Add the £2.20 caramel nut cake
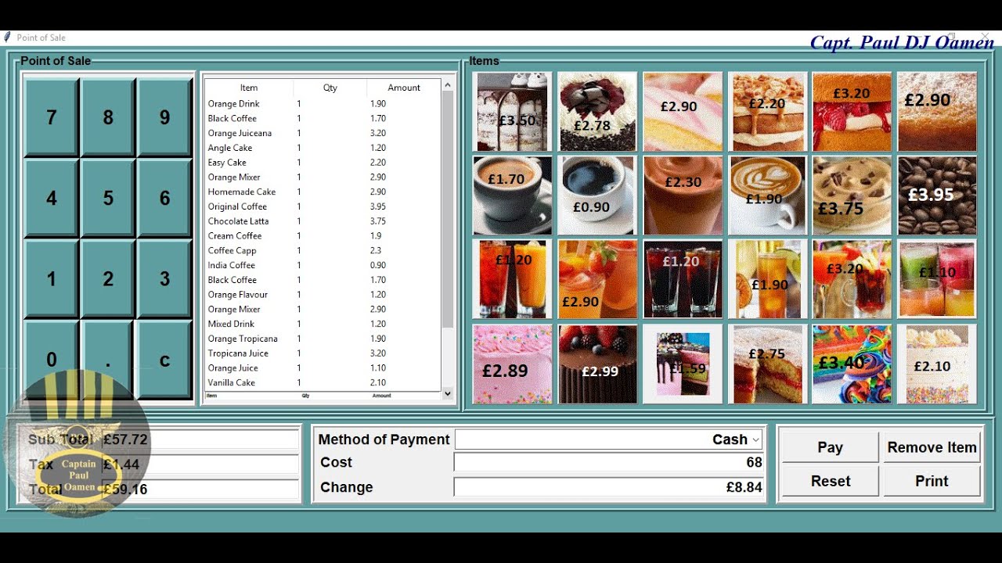 [x=767, y=112]
